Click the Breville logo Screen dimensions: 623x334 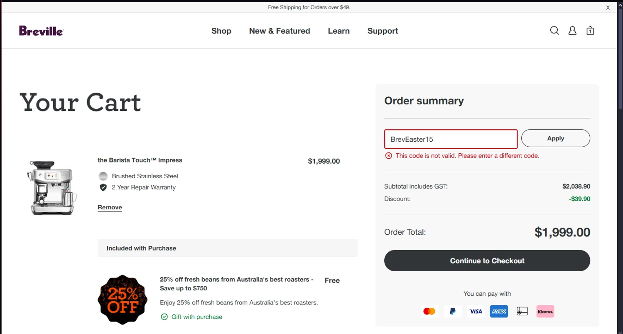[41, 31]
